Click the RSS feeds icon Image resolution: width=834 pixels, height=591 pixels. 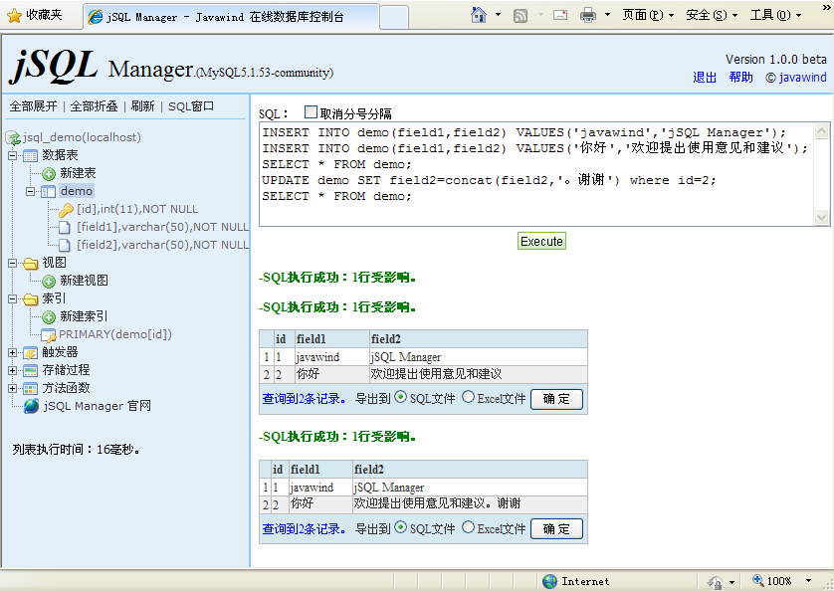[x=521, y=16]
